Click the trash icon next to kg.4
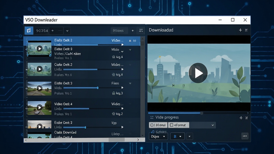This screenshot has height=154, width=274. pyautogui.click(x=113, y=57)
